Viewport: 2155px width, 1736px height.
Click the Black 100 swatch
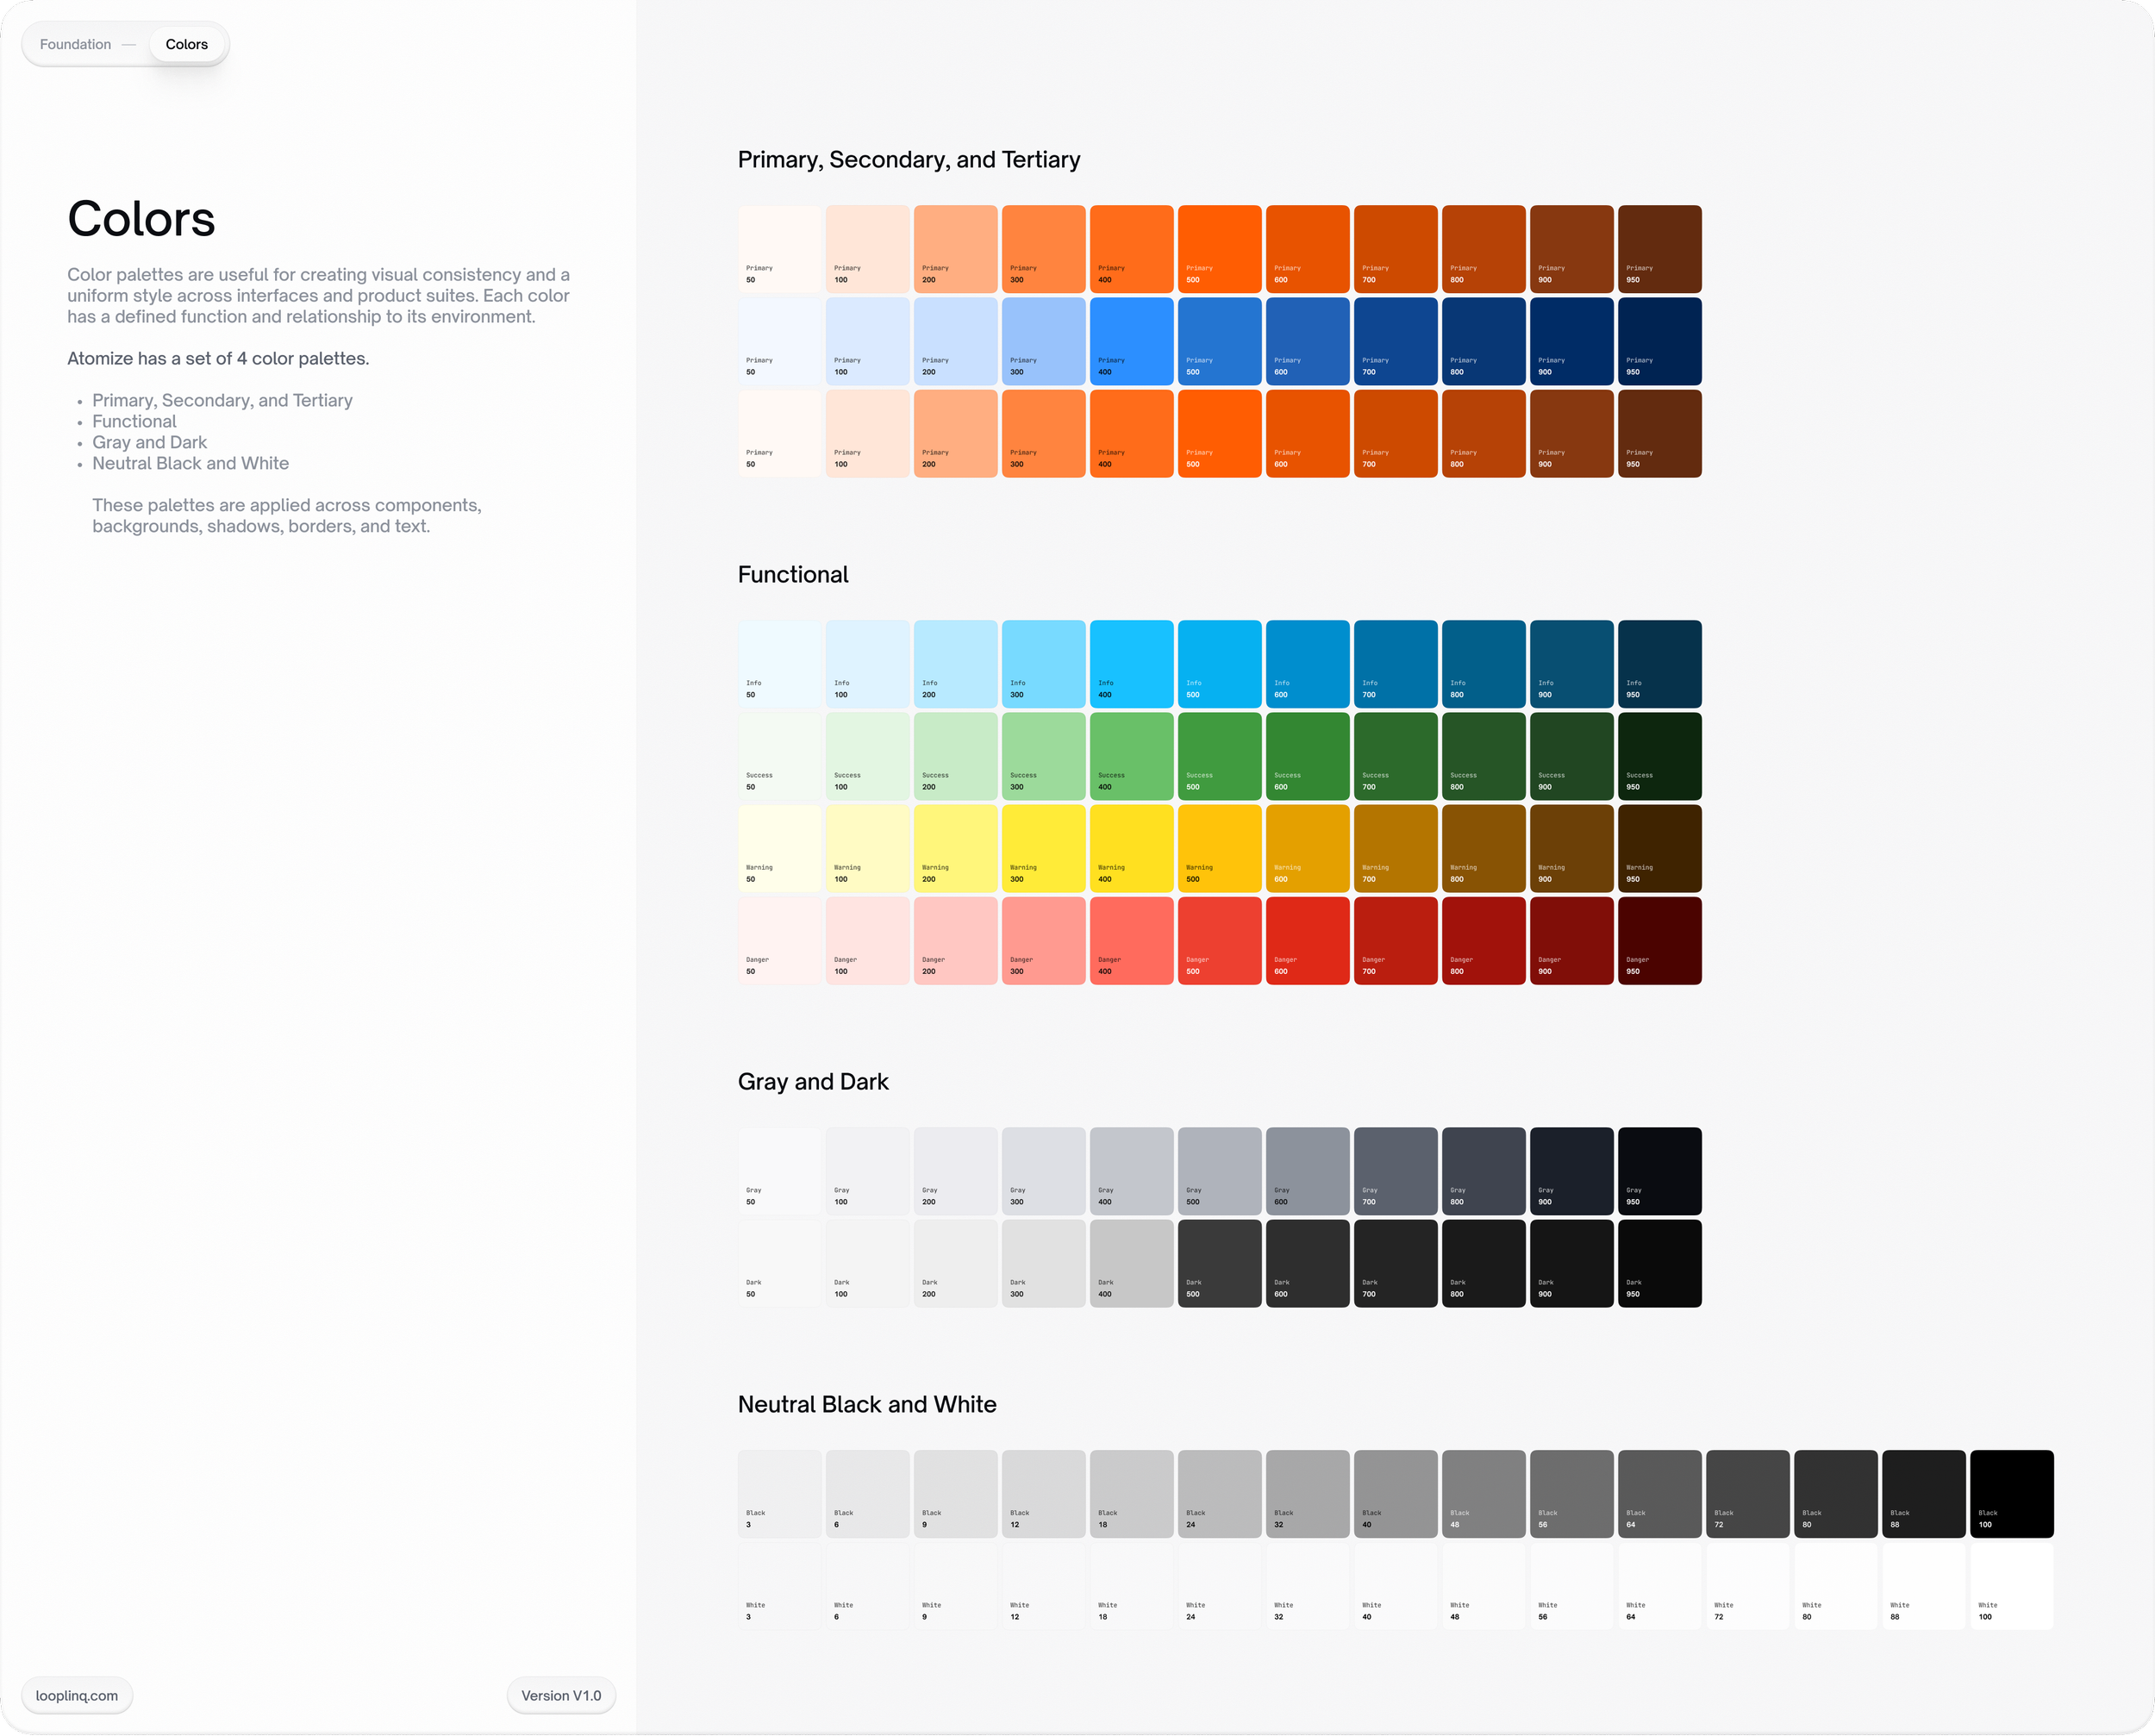2011,1494
